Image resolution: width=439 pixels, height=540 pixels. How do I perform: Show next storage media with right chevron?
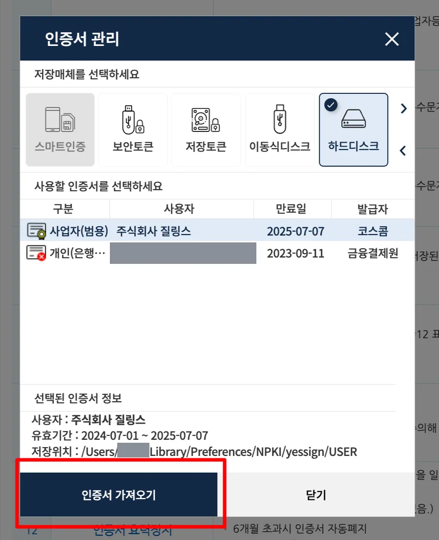coord(403,108)
